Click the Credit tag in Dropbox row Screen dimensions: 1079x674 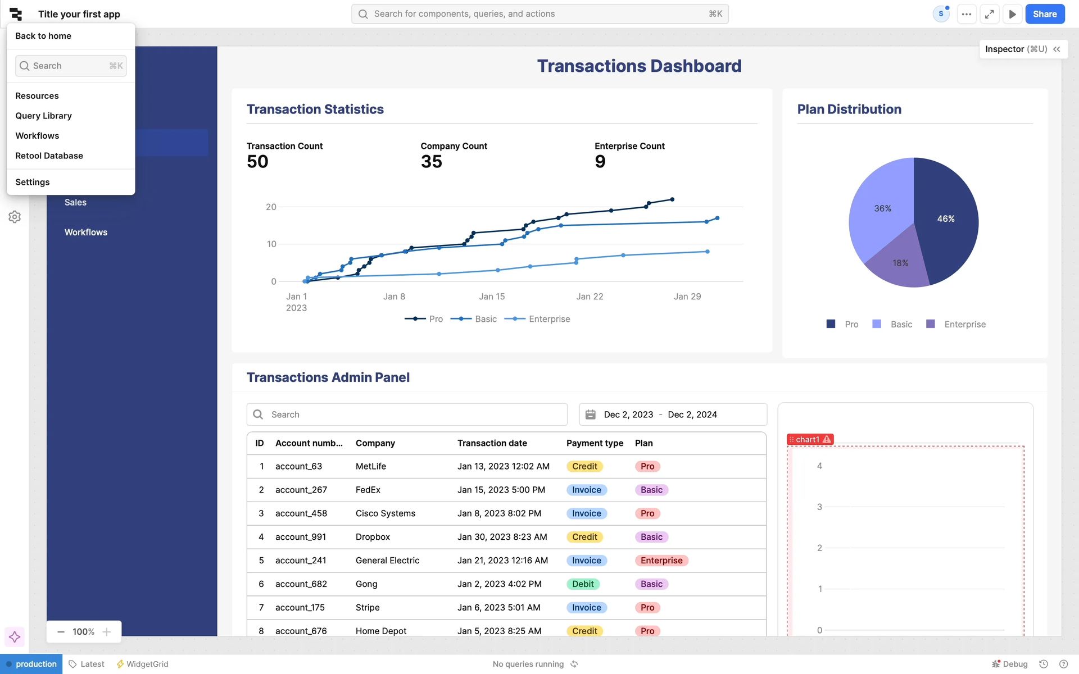(x=584, y=537)
